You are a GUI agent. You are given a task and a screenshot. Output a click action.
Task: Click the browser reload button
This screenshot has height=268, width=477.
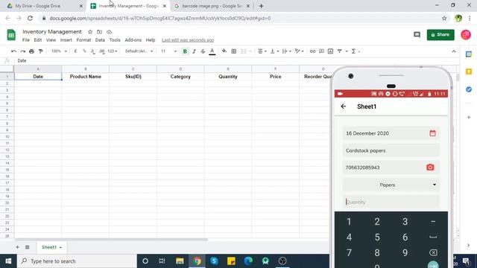click(x=30, y=18)
